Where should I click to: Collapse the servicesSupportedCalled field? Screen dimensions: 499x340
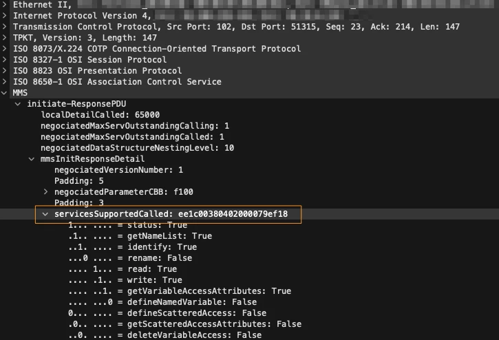(46, 214)
